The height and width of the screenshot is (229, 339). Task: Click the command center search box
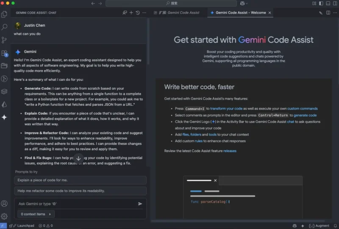171,3
